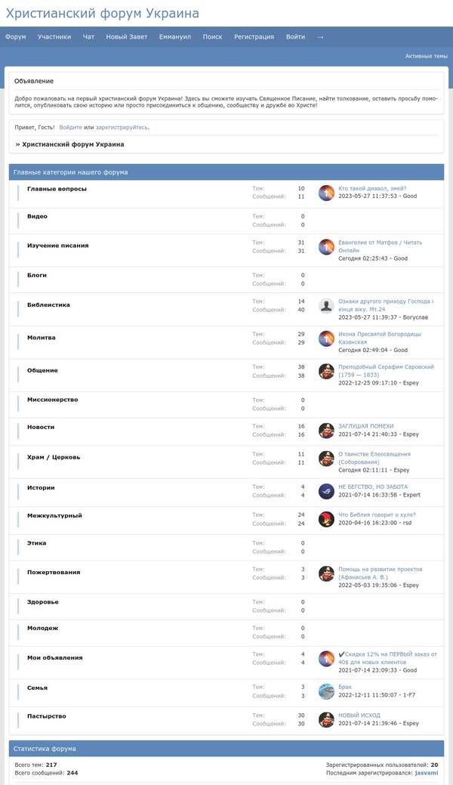453x785 pixels.
Task: Click the зарегистрируйтесь link
Action: tap(122, 128)
